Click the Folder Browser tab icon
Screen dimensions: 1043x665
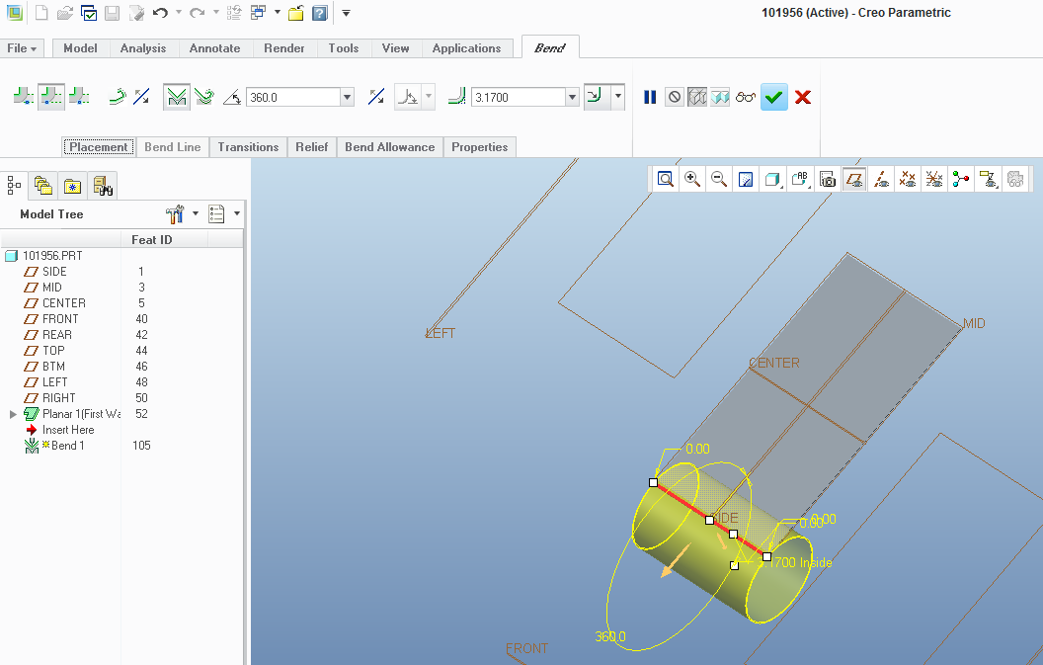[43, 186]
